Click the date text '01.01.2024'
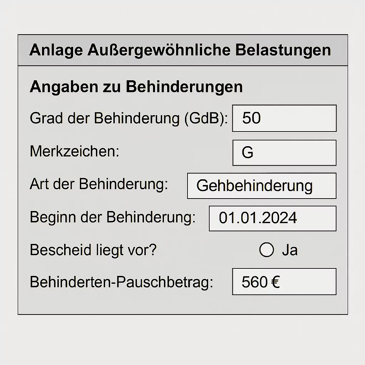Screen dimensions: 365x365 258,218
